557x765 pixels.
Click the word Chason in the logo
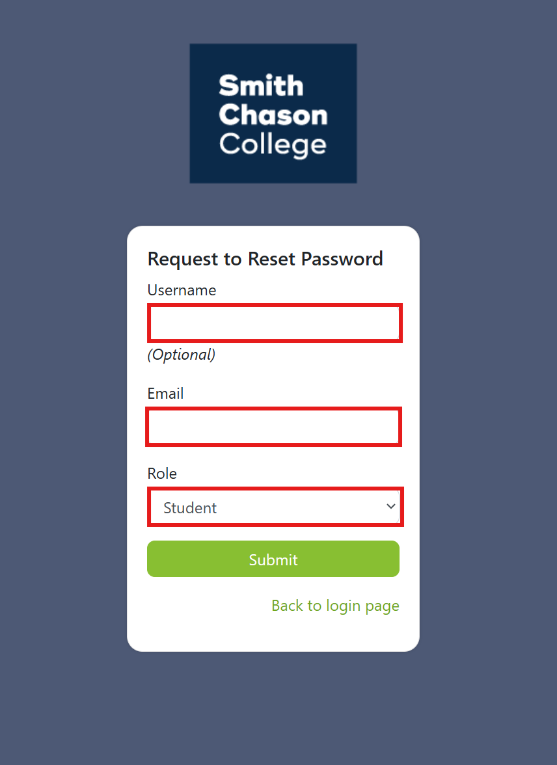273,114
